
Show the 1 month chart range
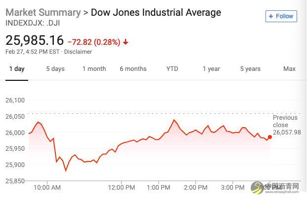(x=94, y=69)
